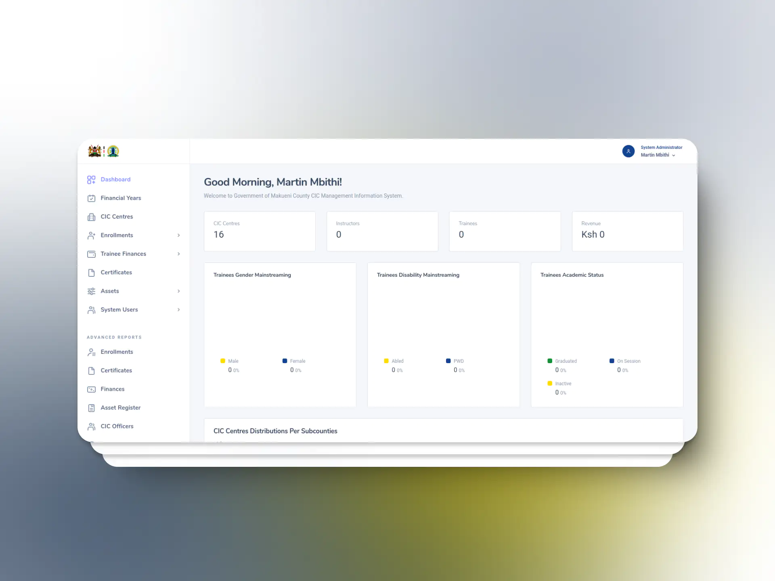Viewport: 775px width, 581px height.
Task: Click the CIC Centres count card
Action: pyautogui.click(x=260, y=231)
